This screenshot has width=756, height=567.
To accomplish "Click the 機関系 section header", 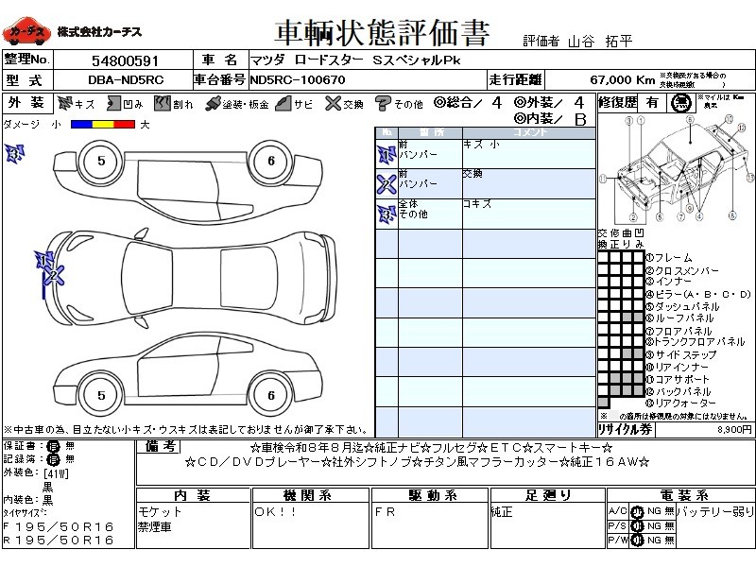I will click(310, 495).
